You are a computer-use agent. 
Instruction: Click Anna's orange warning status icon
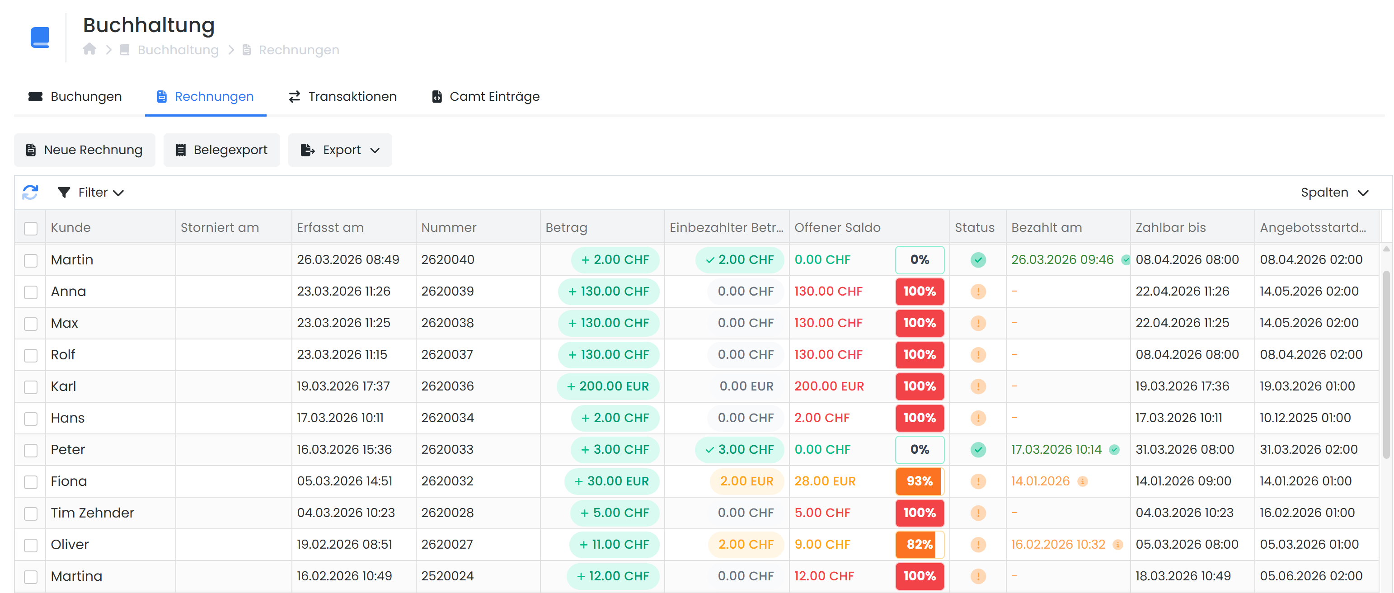click(x=977, y=291)
